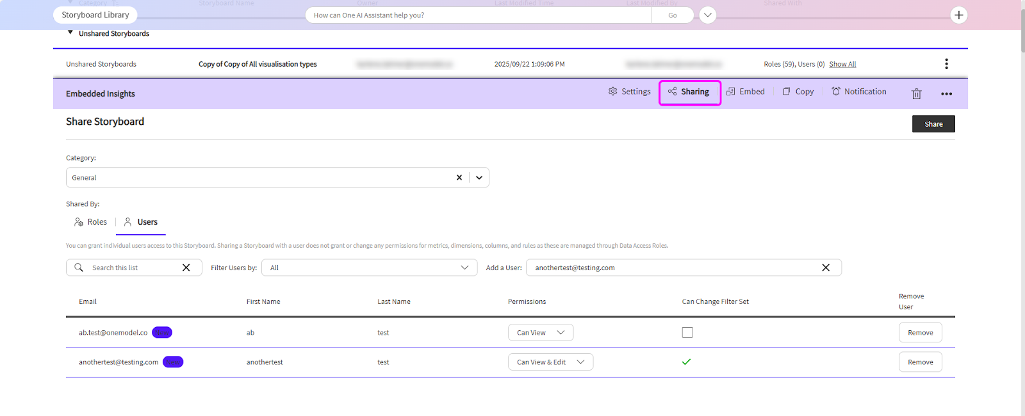Select the Embed tab
The image size is (1025, 416).
point(746,92)
